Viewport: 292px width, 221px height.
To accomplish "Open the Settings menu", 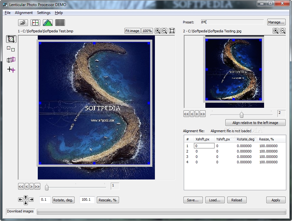I will tap(44, 13).
